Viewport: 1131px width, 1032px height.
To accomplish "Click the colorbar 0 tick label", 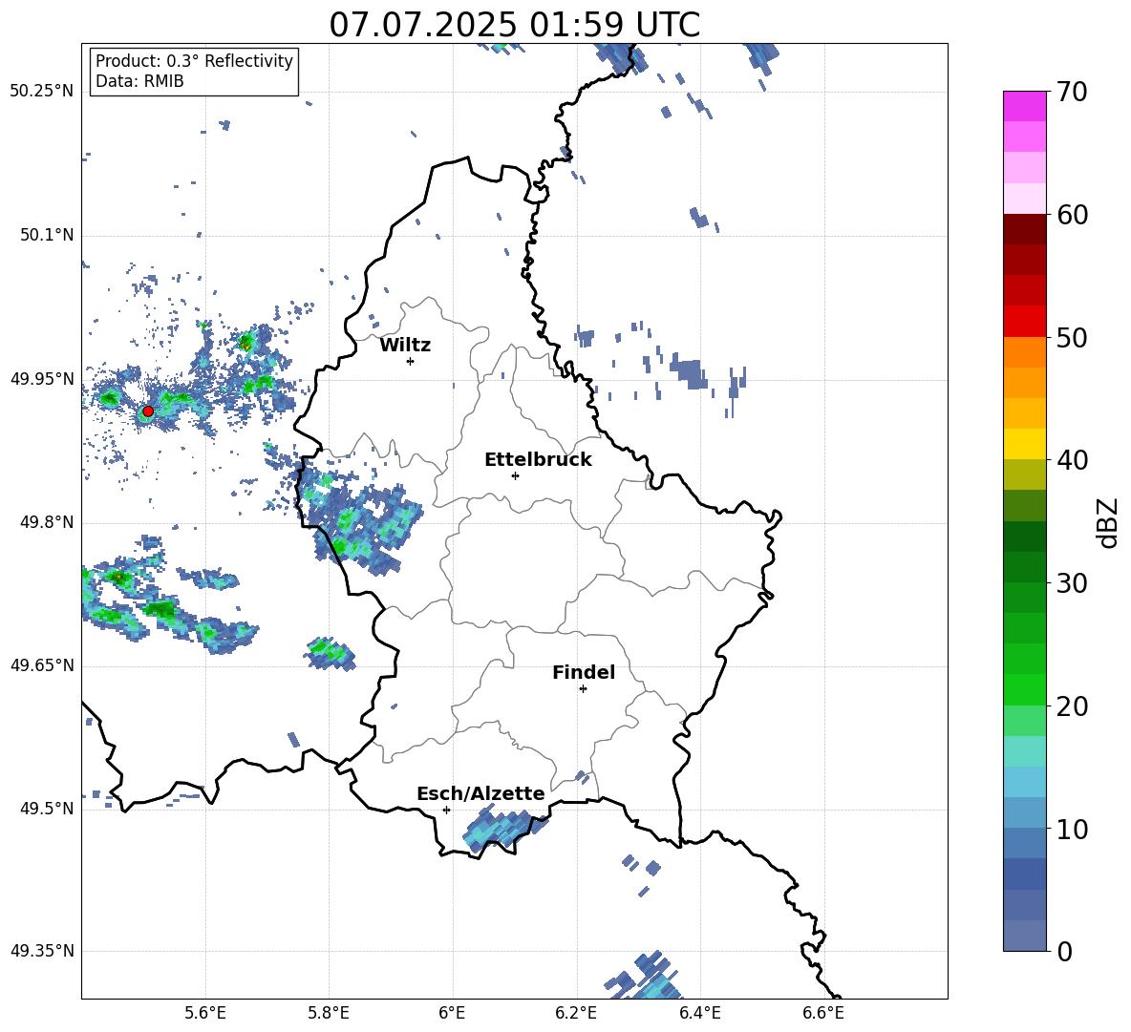I will pyautogui.click(x=1065, y=951).
